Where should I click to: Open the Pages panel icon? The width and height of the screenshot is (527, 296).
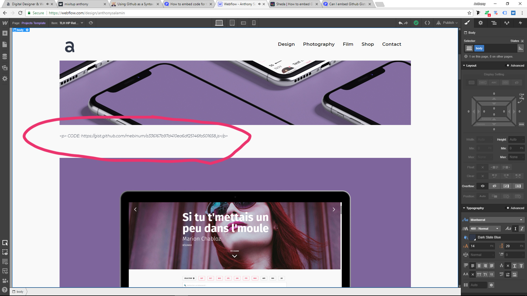[x=5, y=44]
